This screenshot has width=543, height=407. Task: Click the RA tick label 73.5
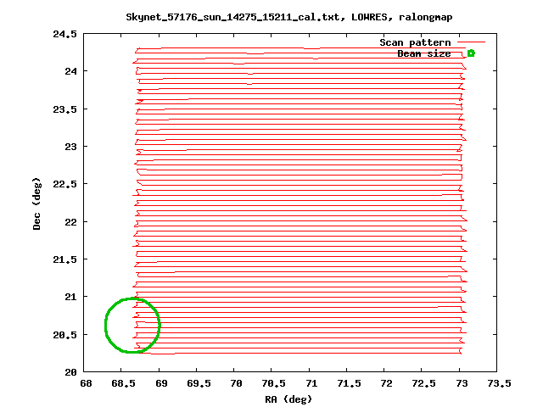[x=500, y=383]
